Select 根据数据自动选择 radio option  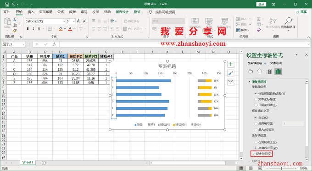pyautogui.click(x=256, y=93)
